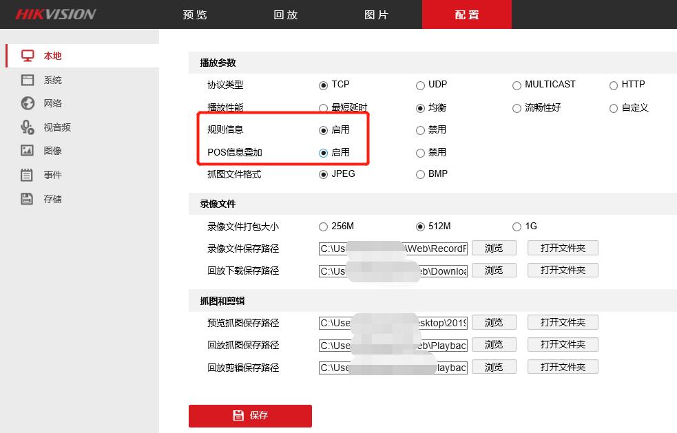The image size is (677, 433).
Task: Switch to the 预览 tab
Action: tap(194, 14)
